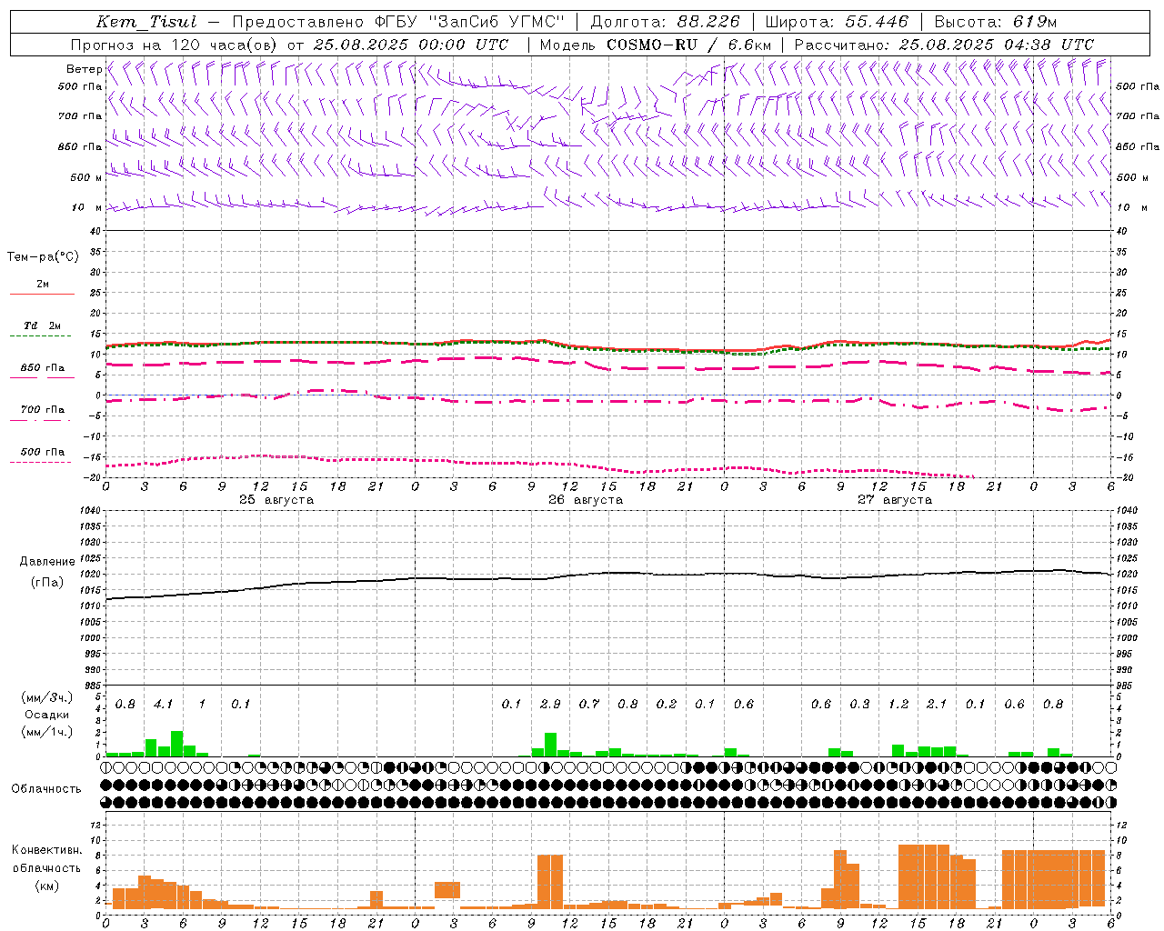Click the longitude value Долгота: 88.226
The image size is (1164, 931).
(665, 22)
